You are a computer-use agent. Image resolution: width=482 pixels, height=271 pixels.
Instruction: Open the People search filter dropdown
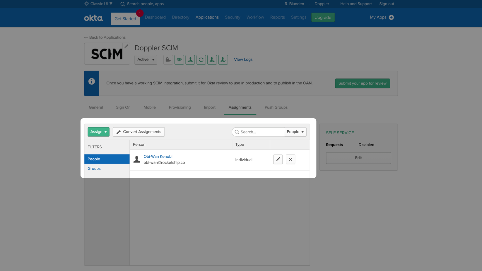click(x=295, y=132)
